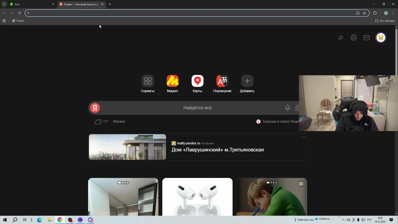Switch the РУС input language
Image resolution: width=398 pixels, height=224 pixels.
(370, 220)
